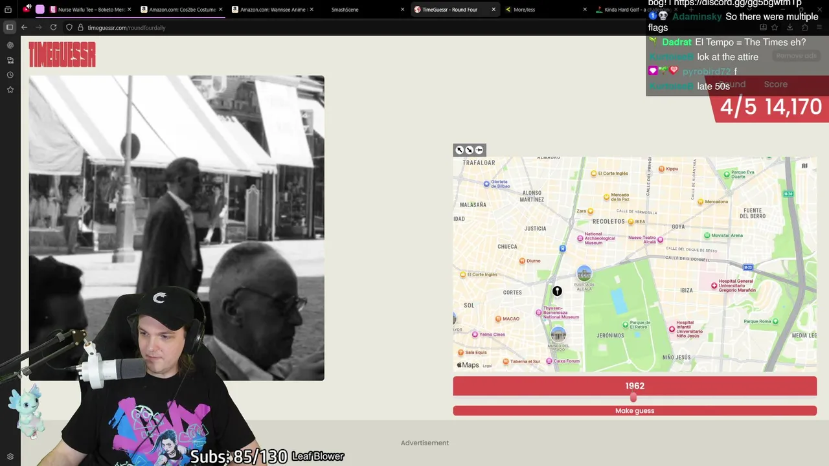The image size is (829, 466).
Task: Select the Thyssen-Bornemisza National Museum marker
Action: click(x=539, y=313)
